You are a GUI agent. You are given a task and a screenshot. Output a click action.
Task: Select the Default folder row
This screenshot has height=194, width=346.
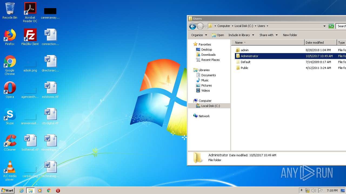coord(290,62)
